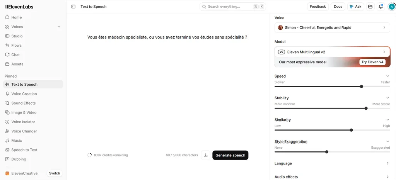Click the Flows icon in sidebar
Screen dimensions: 396x180
pos(7,45)
